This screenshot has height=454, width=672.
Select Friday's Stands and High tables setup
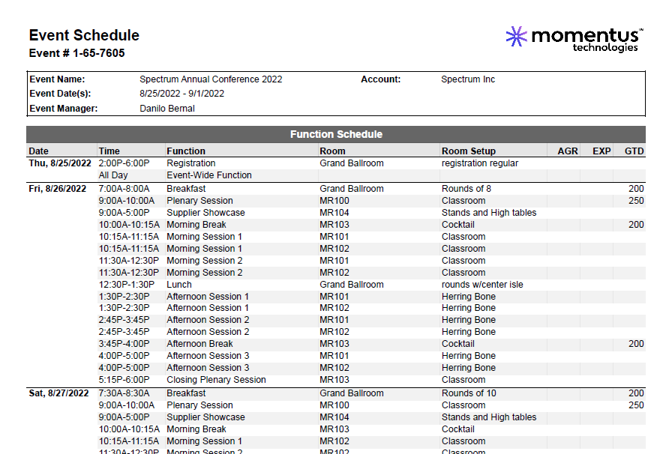click(489, 213)
